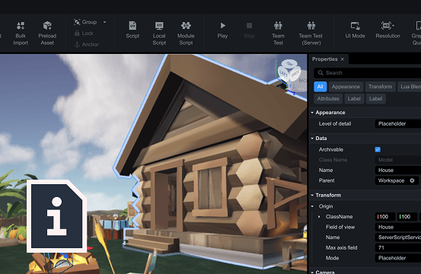Launch Team Test (Server)
The width and height of the screenshot is (421, 274).
coord(311,33)
